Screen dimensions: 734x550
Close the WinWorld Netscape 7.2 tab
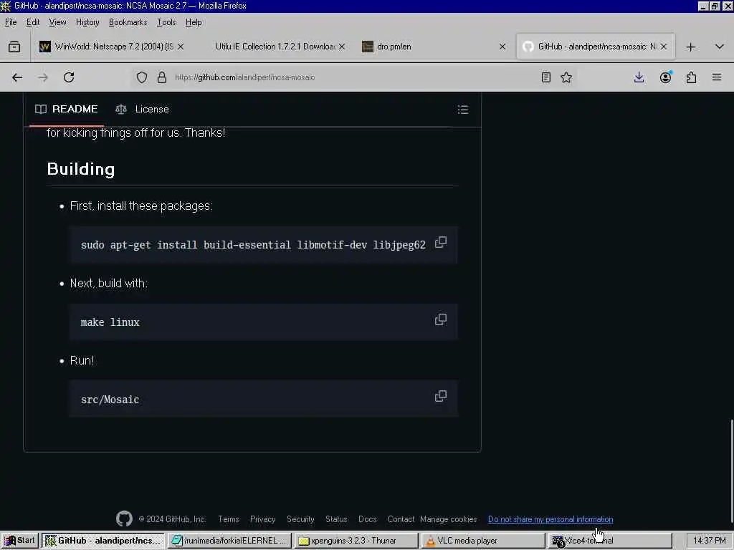181,47
